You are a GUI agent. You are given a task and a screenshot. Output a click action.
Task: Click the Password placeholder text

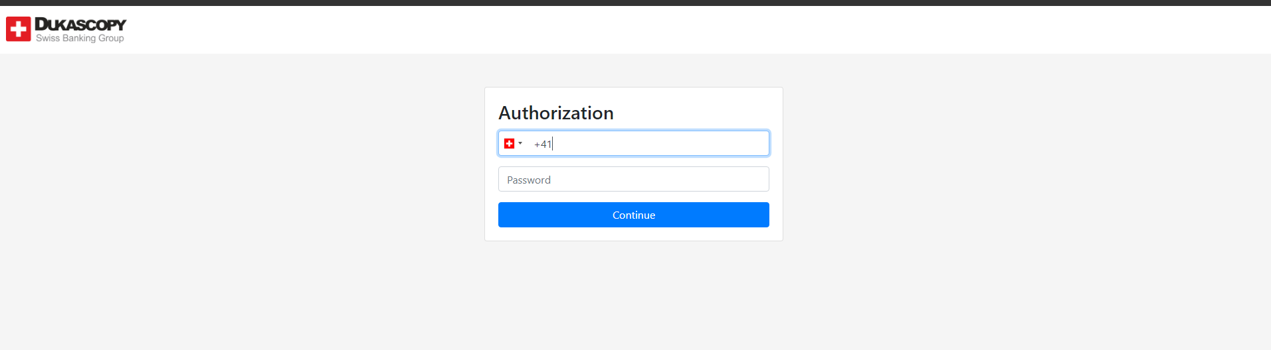529,180
